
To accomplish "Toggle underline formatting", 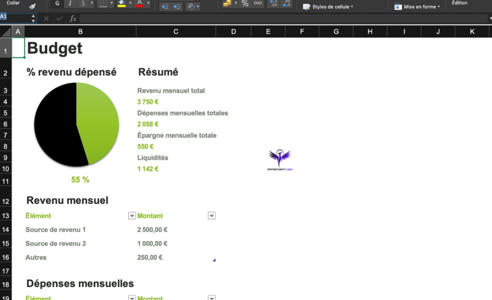I will coord(83,3).
